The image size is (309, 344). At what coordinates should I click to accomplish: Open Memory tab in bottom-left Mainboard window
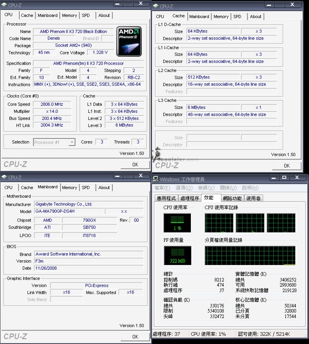click(x=69, y=188)
